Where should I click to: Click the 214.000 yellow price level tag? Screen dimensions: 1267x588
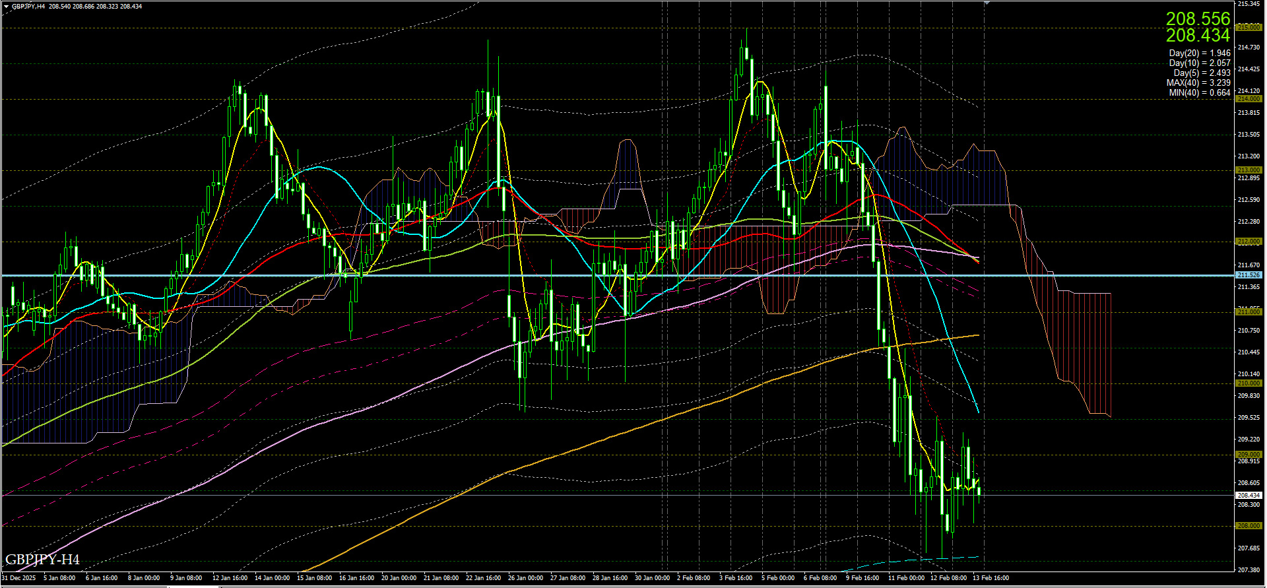pyautogui.click(x=1249, y=99)
